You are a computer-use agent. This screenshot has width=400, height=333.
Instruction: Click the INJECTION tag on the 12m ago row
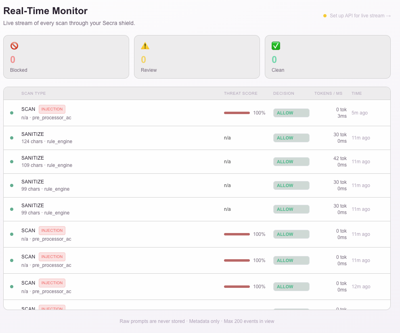click(x=52, y=283)
